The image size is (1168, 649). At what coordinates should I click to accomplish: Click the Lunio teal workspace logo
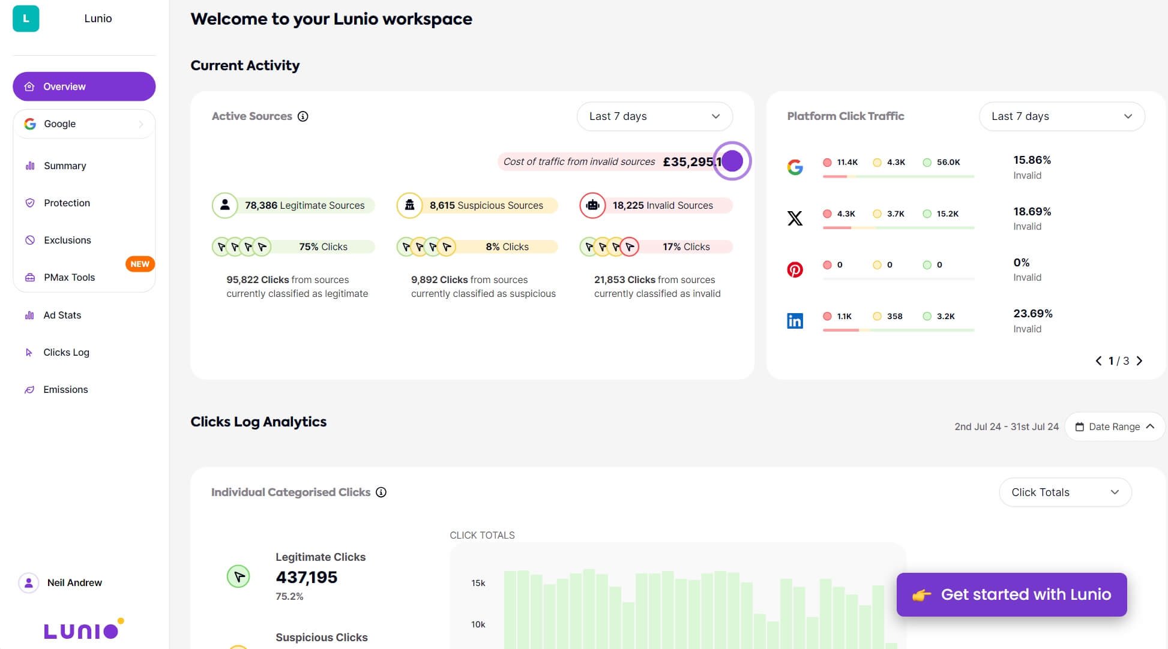(26, 19)
